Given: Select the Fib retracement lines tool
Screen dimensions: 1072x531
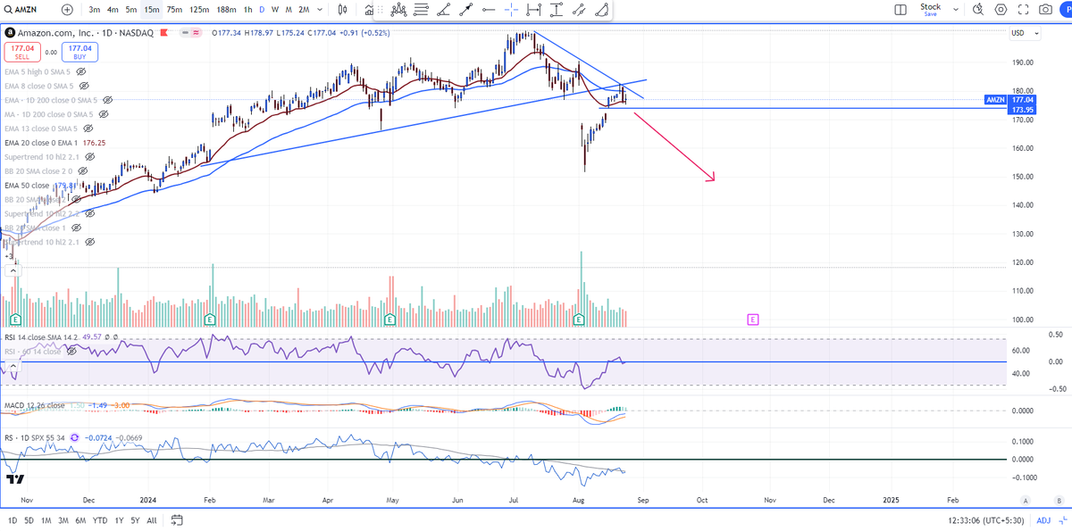Looking at the screenshot, I should [421, 10].
